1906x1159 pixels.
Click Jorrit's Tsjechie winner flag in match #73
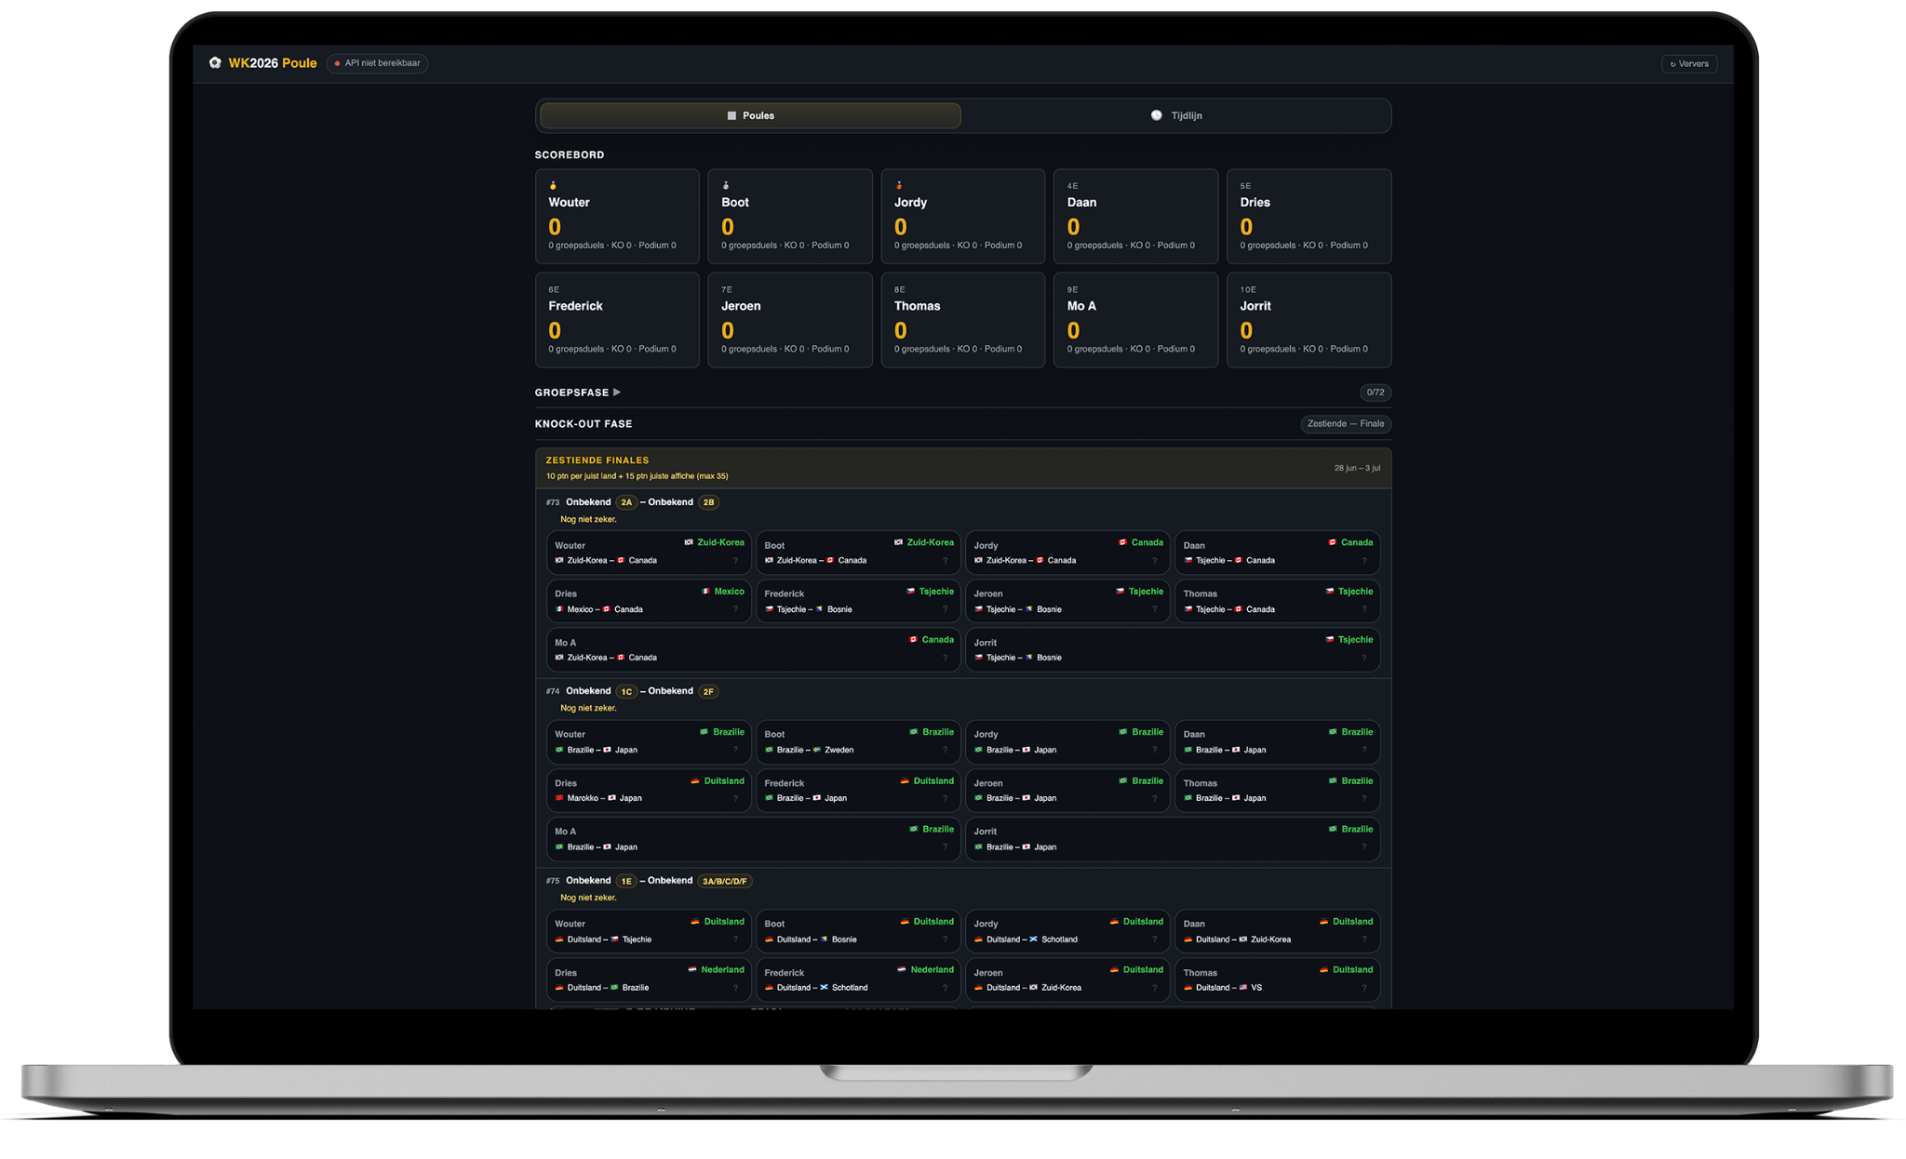(x=1329, y=640)
